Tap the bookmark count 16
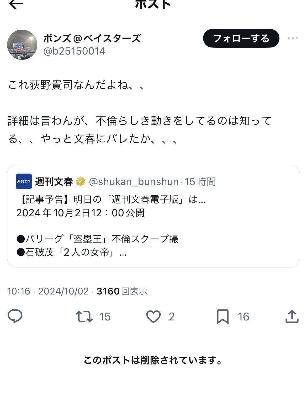This screenshot has width=307, height=408. coord(244,317)
